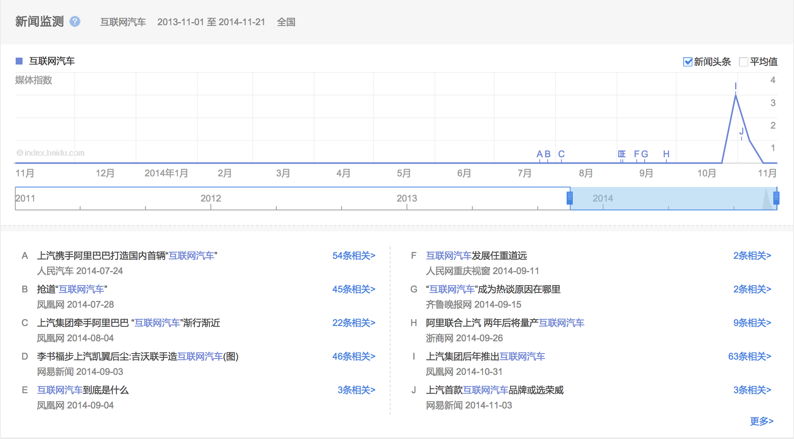Screen dimensions: 794x439
Task: Open headline 互联网汽车到底是什么
Action: coord(83,390)
